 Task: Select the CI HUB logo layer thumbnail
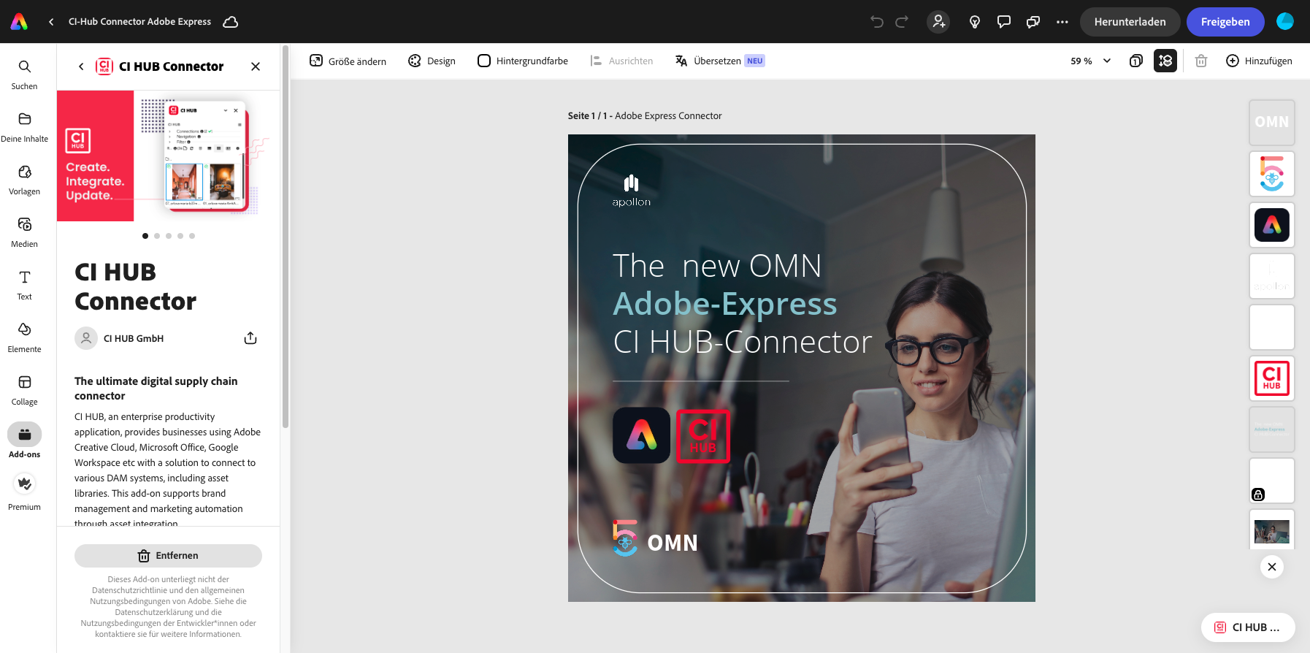pos(1272,378)
